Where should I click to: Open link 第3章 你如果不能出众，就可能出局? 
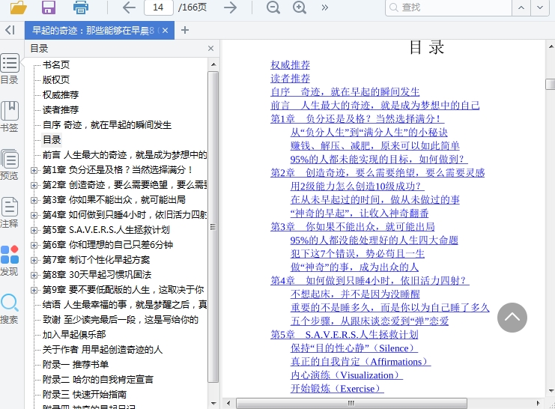coord(353,227)
